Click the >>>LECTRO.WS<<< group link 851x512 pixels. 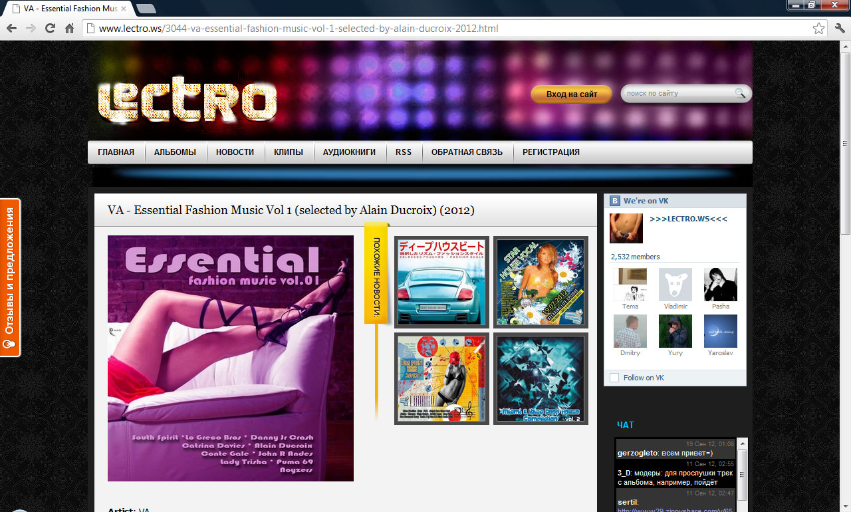coord(688,219)
